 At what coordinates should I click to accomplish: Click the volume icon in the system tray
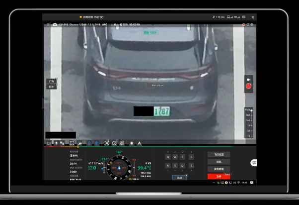[234, 183]
